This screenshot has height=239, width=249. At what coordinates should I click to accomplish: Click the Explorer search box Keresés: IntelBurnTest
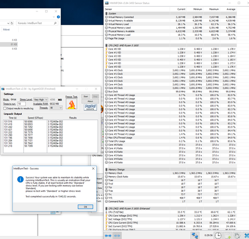pos(37,23)
